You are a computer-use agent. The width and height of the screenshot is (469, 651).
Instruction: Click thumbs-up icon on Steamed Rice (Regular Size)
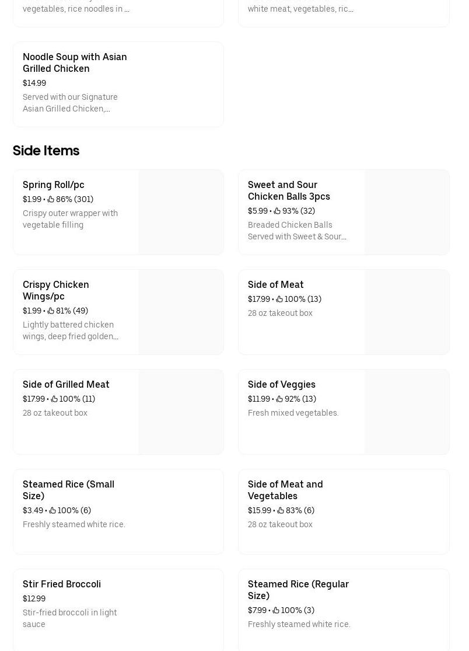coord(276,611)
